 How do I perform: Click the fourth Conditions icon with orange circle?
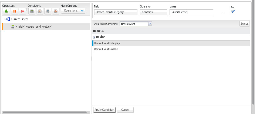55,11
